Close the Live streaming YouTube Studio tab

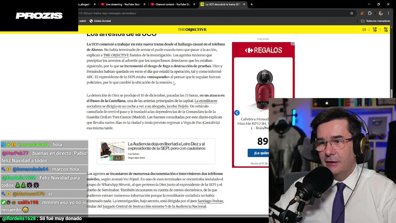coord(144,4)
